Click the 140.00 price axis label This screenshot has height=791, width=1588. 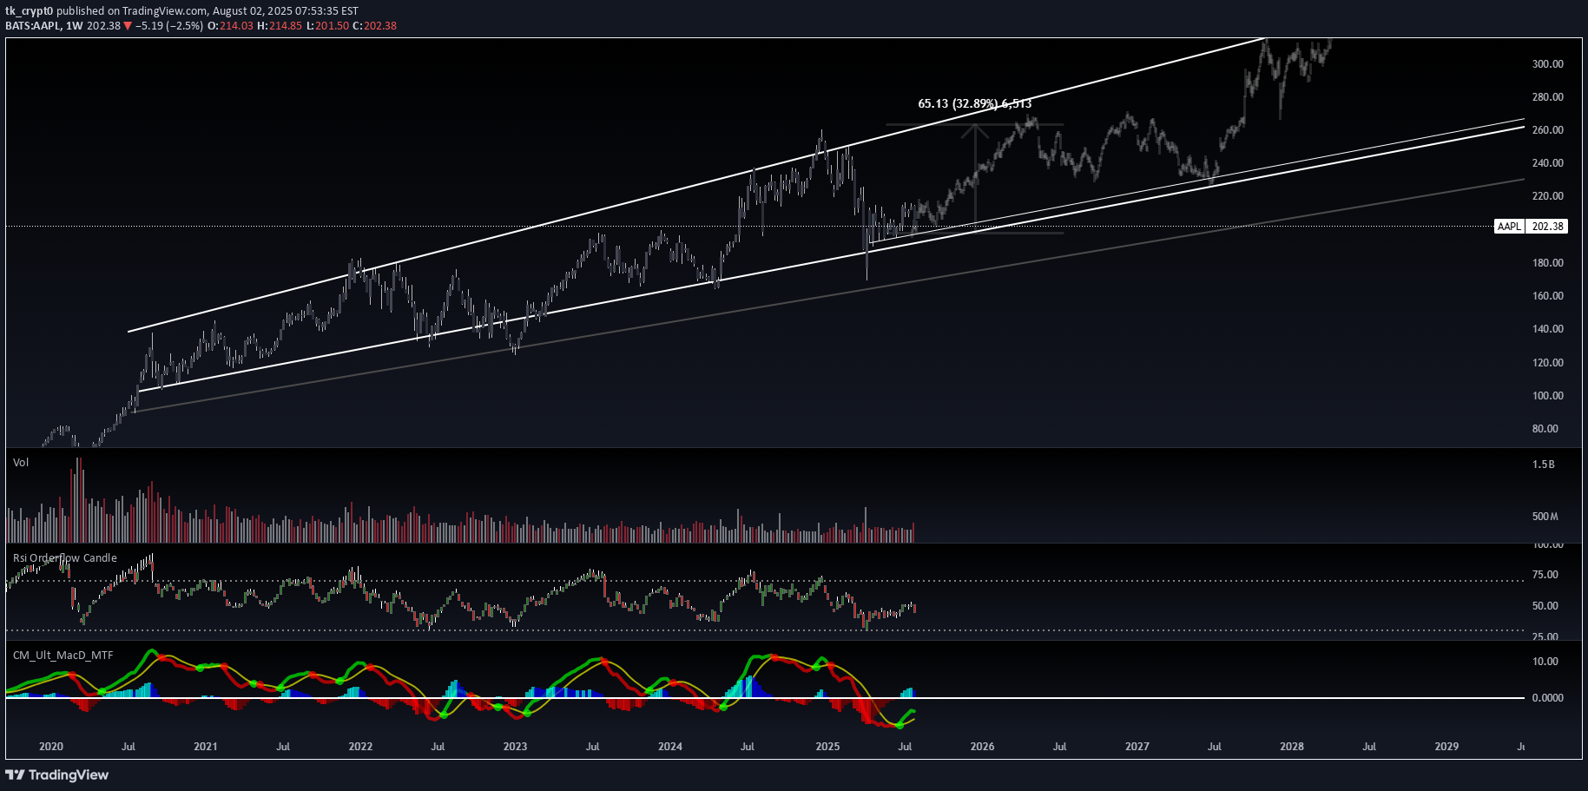pos(1548,329)
